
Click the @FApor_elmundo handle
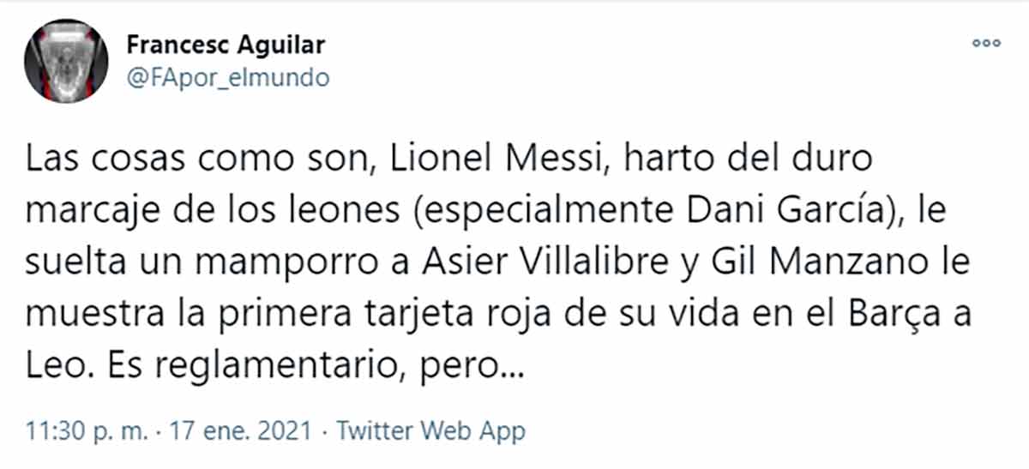coord(227,78)
